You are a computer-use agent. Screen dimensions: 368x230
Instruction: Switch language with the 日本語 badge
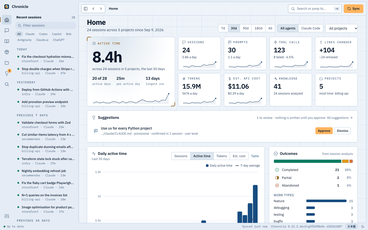(x=351, y=226)
